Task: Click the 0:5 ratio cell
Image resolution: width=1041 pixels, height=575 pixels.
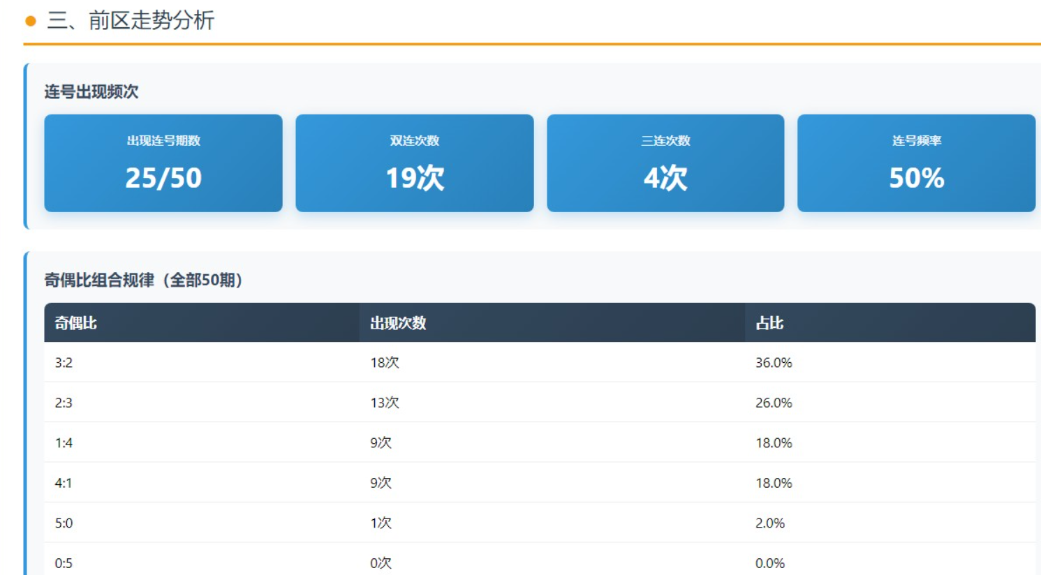Action: (64, 563)
